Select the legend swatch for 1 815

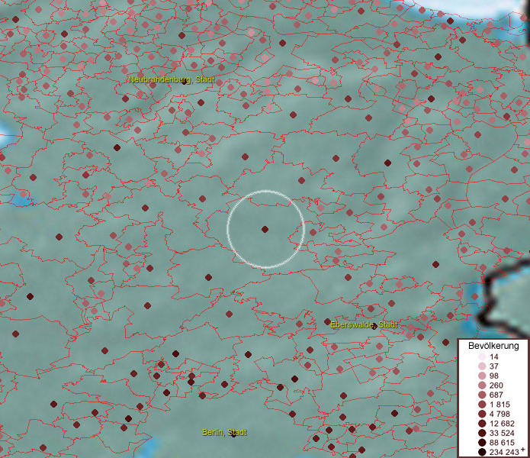482,405
